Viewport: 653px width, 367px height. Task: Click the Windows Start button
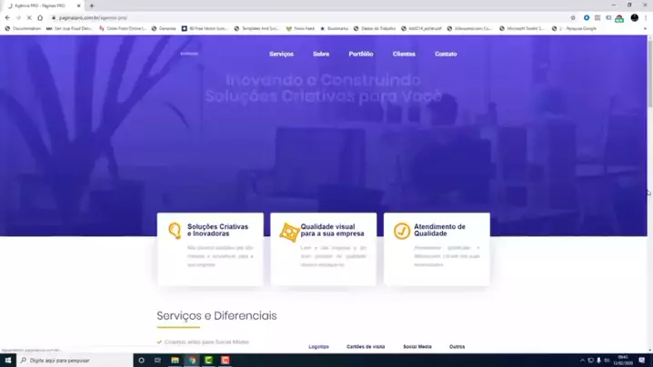[8, 361]
